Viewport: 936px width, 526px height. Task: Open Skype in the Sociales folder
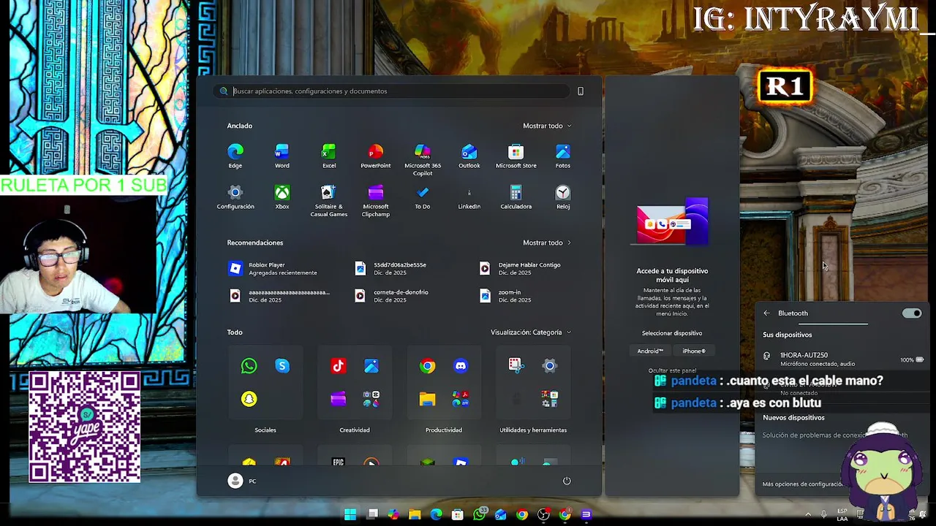point(282,366)
